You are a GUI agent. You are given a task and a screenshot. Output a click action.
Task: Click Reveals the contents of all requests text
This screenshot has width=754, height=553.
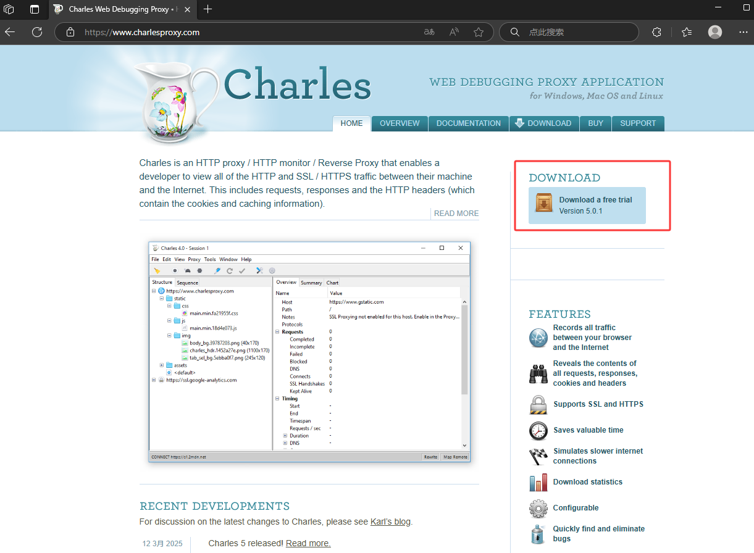point(595,373)
